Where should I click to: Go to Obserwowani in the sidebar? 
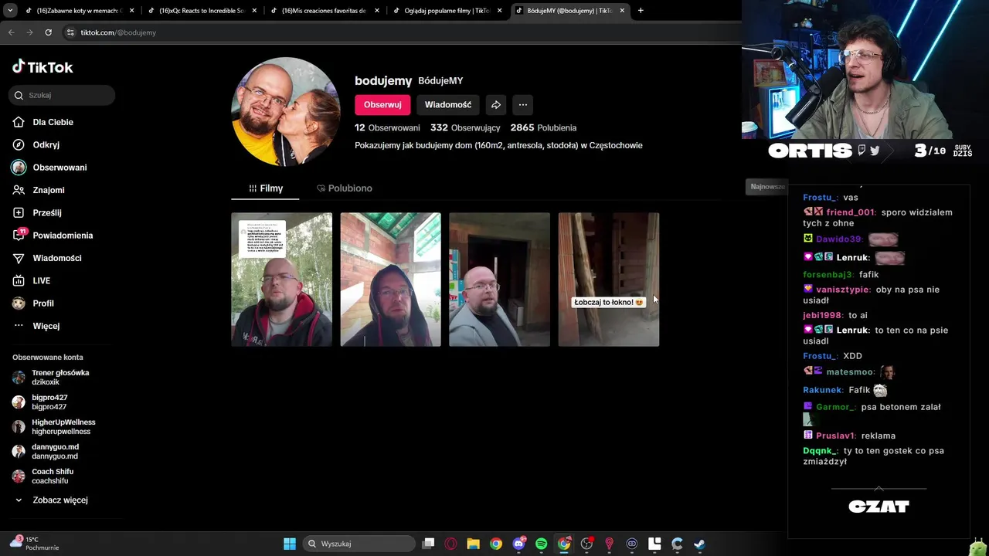point(59,168)
